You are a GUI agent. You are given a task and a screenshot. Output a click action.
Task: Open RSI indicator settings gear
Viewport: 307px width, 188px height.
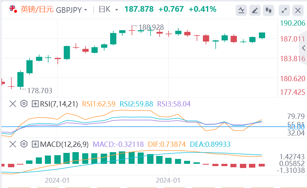coord(24,103)
